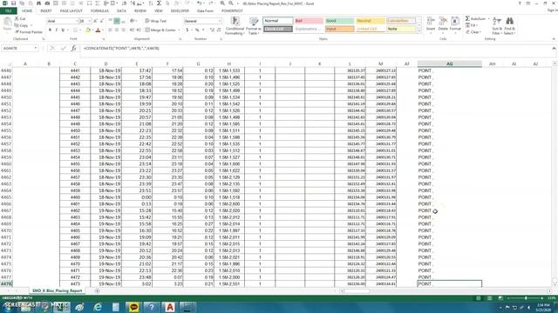Open the Font size dropdown
This screenshot has height=313, width=558.
[x=89, y=21]
